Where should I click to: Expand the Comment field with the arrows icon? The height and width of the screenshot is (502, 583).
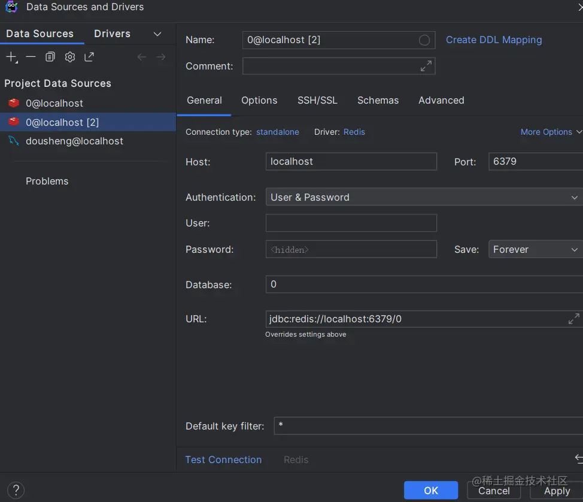(426, 66)
